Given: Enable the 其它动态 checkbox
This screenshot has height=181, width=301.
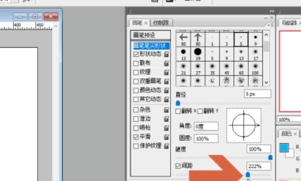Looking at the screenshot, I should point(136,99).
